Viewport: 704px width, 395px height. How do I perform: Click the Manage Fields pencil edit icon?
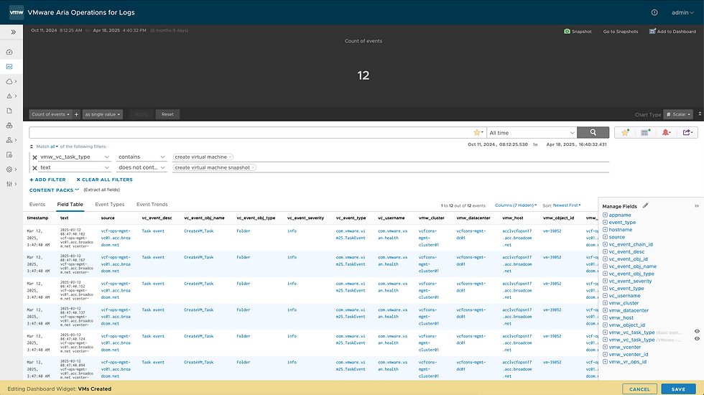(x=645, y=205)
